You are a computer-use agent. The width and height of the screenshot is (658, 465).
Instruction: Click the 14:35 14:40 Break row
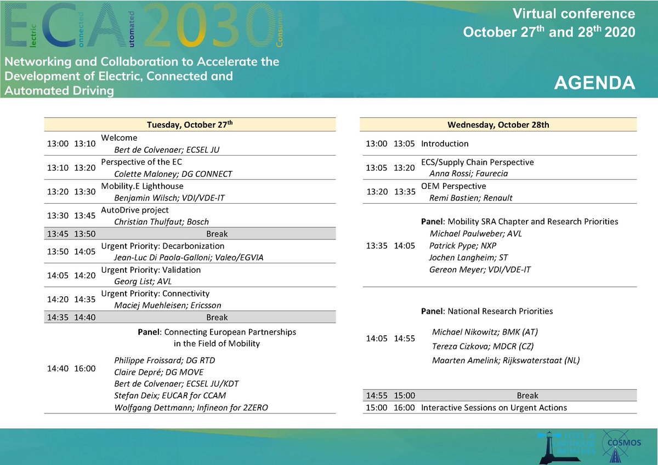tap(190, 317)
